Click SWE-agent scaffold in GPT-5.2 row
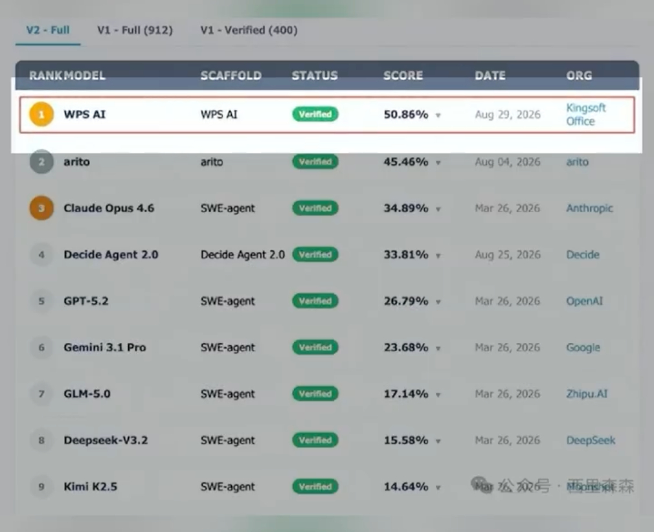 tap(227, 301)
